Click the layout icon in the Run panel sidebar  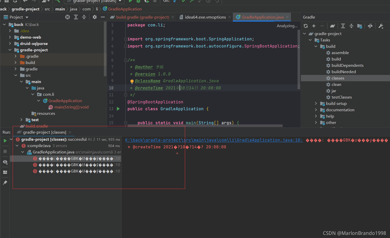click(x=5, y=172)
